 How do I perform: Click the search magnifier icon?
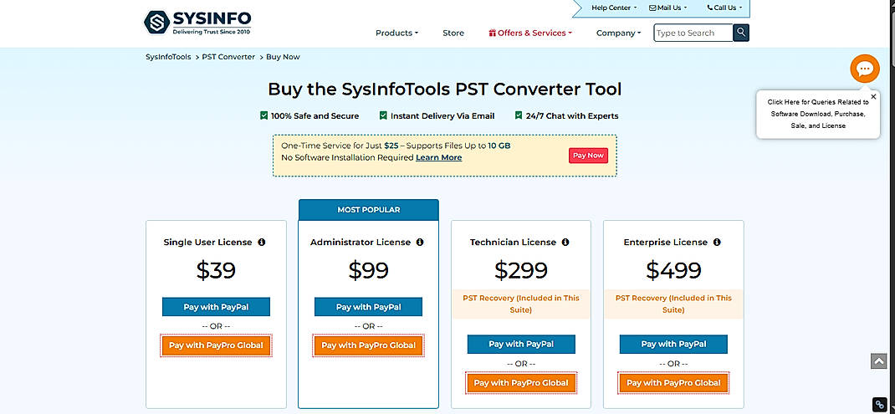point(741,33)
